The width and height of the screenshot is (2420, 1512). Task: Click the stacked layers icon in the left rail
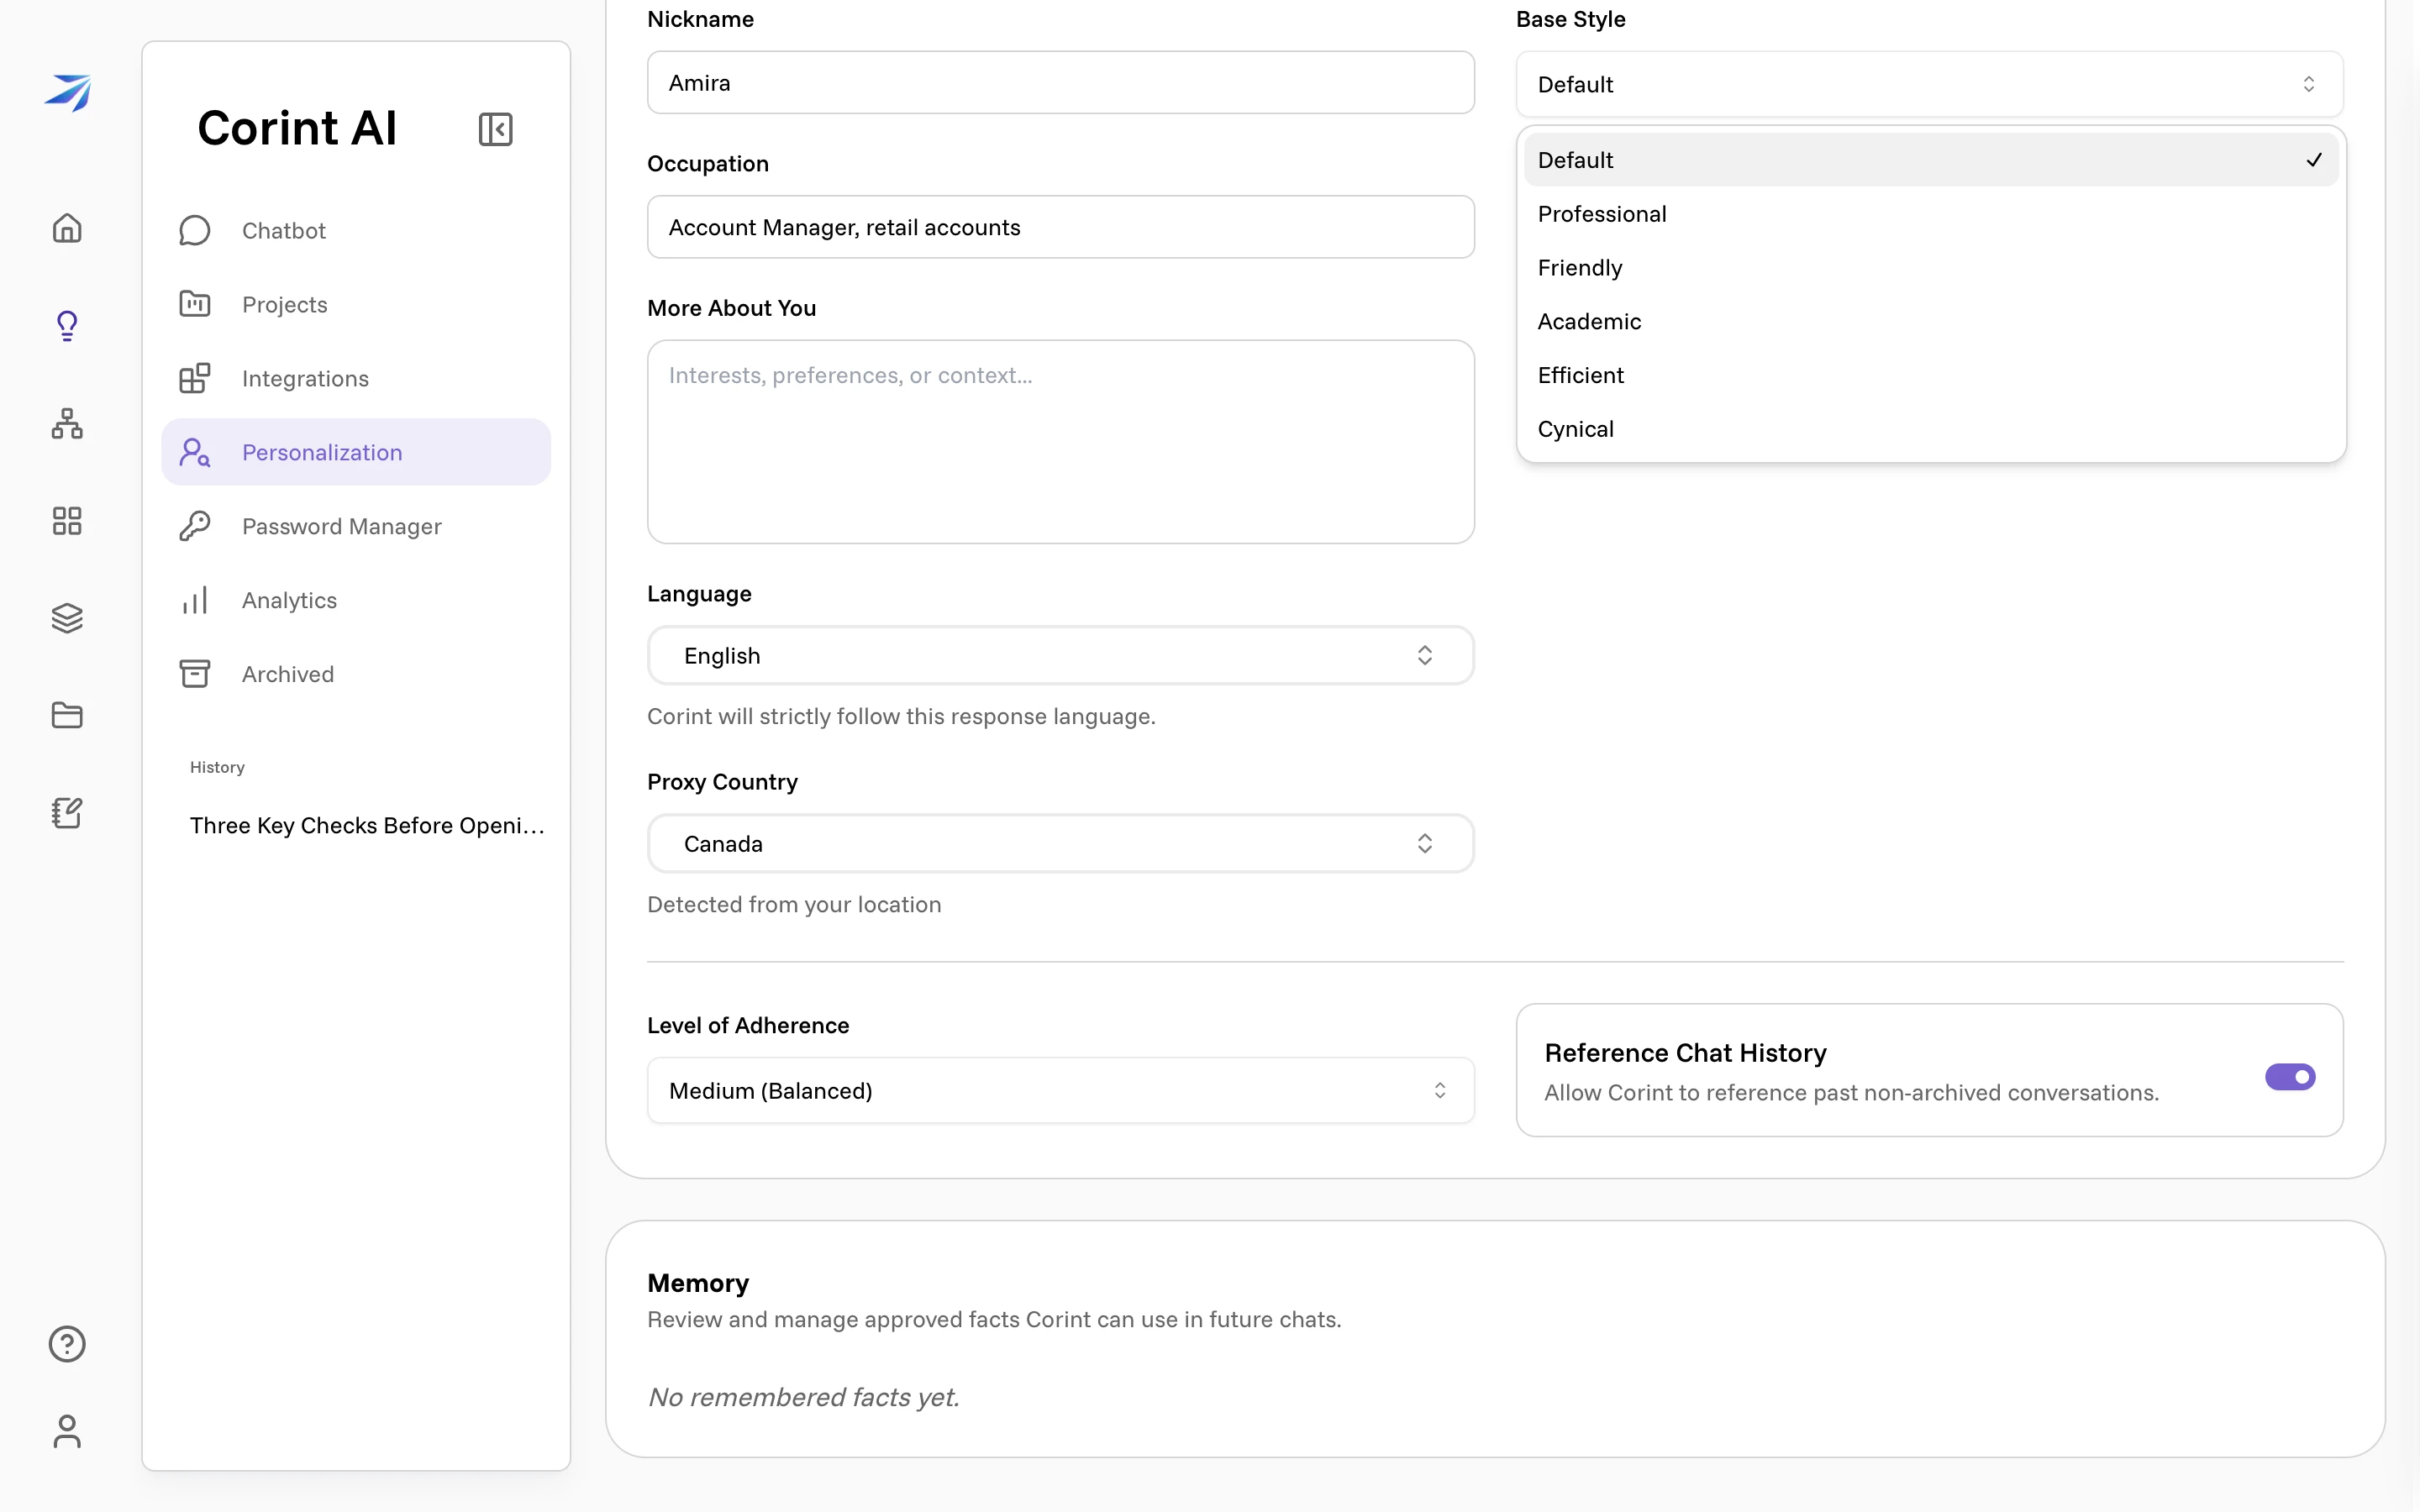pyautogui.click(x=67, y=618)
